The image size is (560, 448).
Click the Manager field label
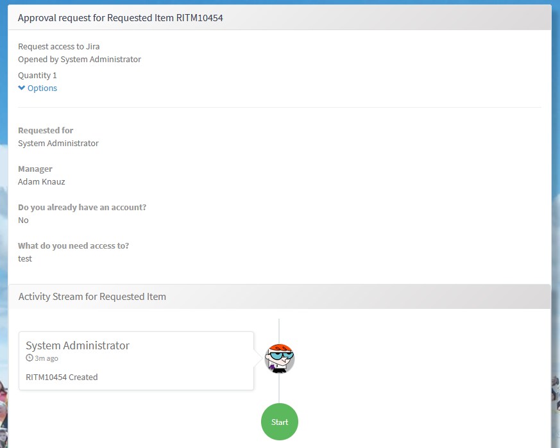[35, 169]
